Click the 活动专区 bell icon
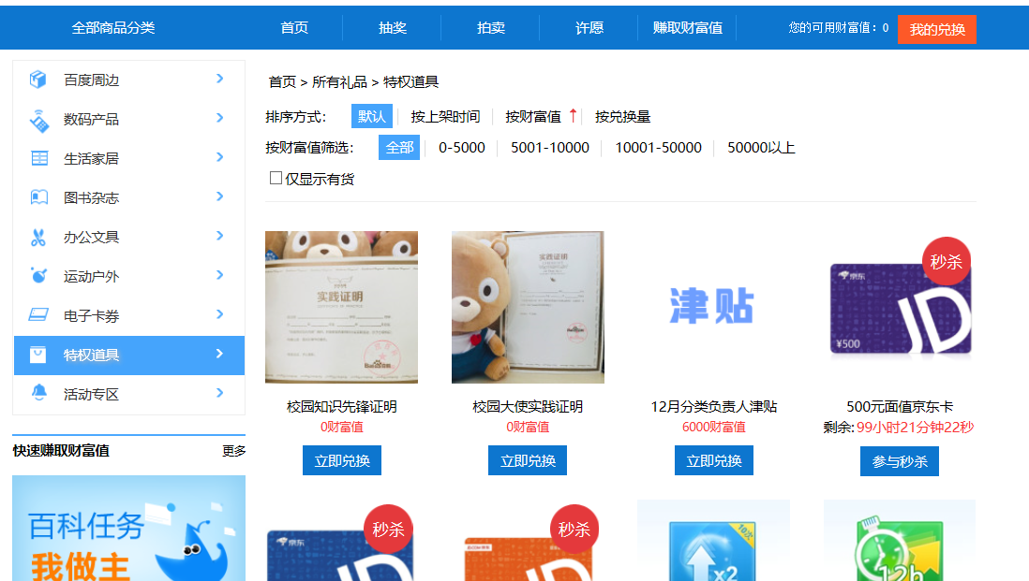This screenshot has width=1029, height=581. (38, 394)
